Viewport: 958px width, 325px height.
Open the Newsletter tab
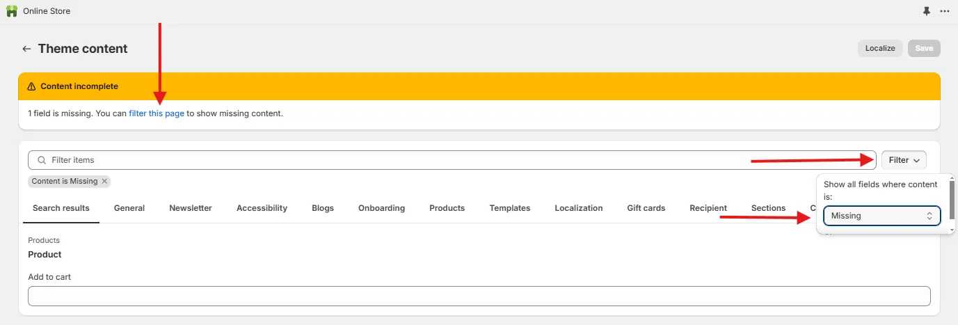[x=191, y=208]
